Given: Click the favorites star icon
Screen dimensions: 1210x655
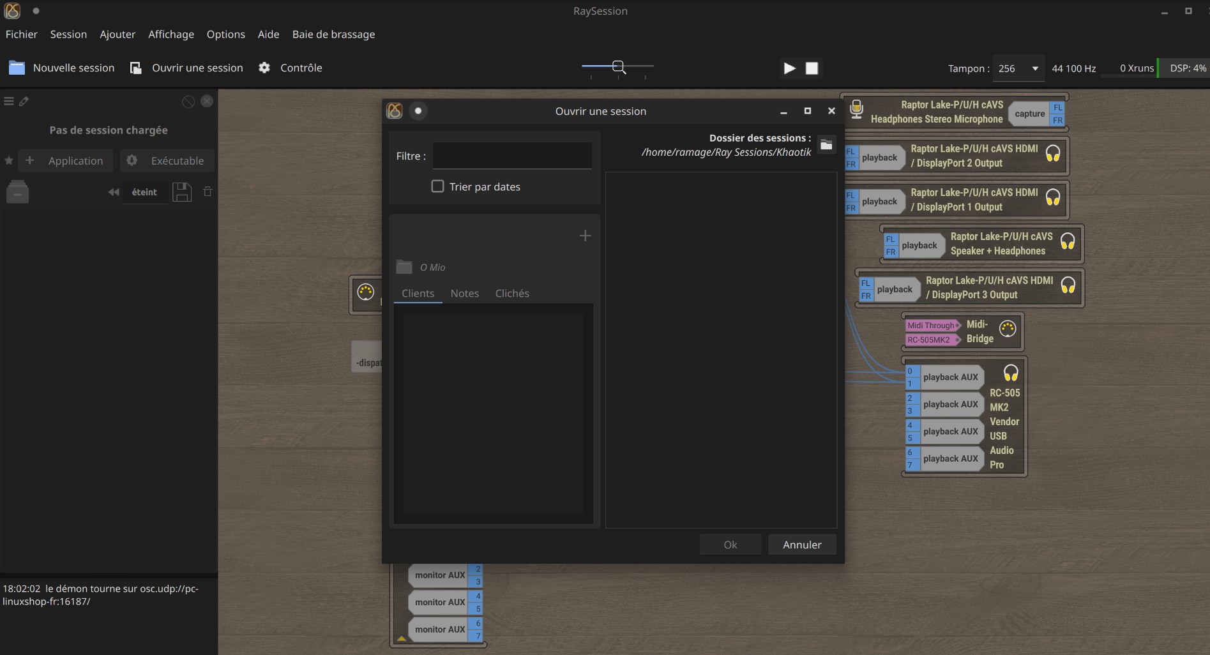Looking at the screenshot, I should pos(9,161).
